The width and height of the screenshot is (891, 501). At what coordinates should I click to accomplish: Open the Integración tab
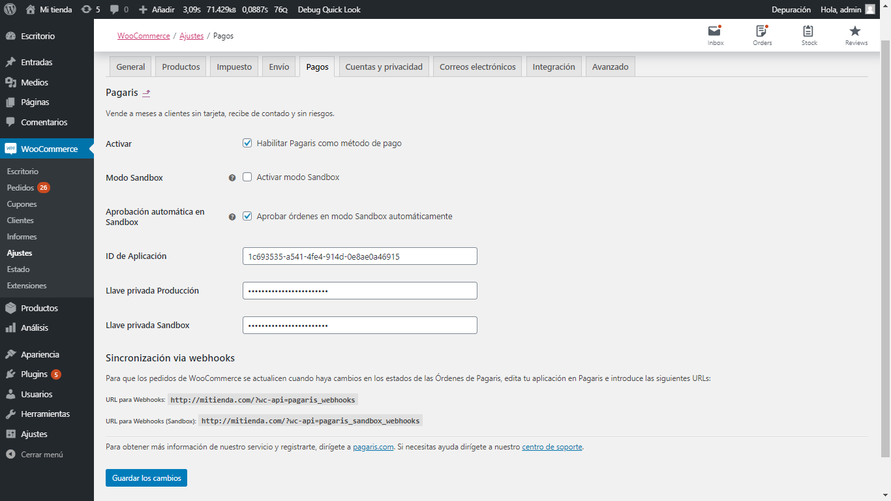tap(554, 67)
